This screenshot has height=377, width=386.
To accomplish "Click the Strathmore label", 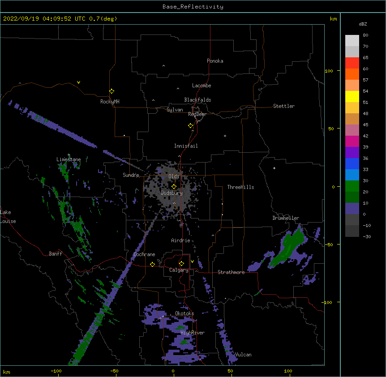I will [231, 272].
